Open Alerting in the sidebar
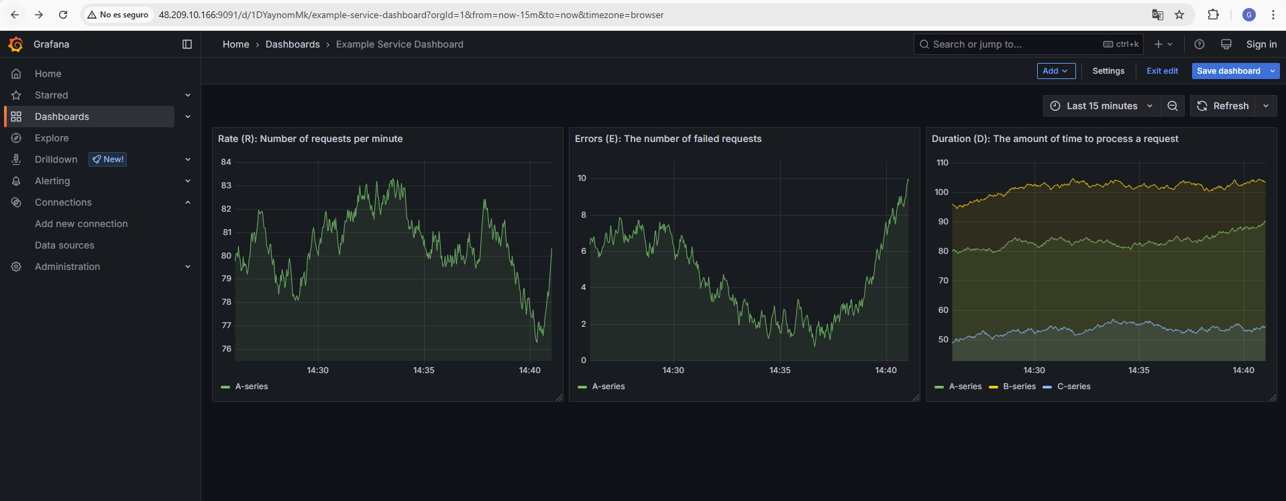The height and width of the screenshot is (501, 1286). point(52,181)
